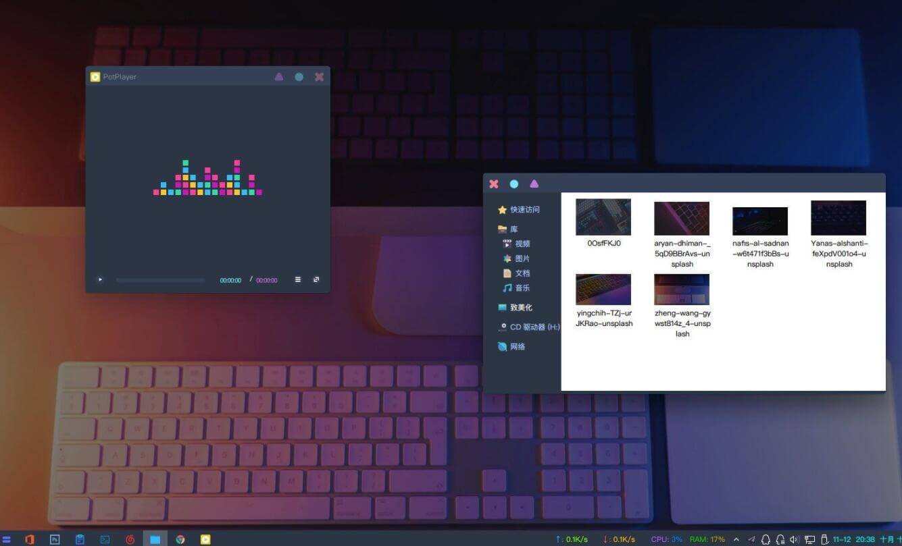Select the zheng-wang unsplash image file
The height and width of the screenshot is (546, 902).
click(682, 290)
